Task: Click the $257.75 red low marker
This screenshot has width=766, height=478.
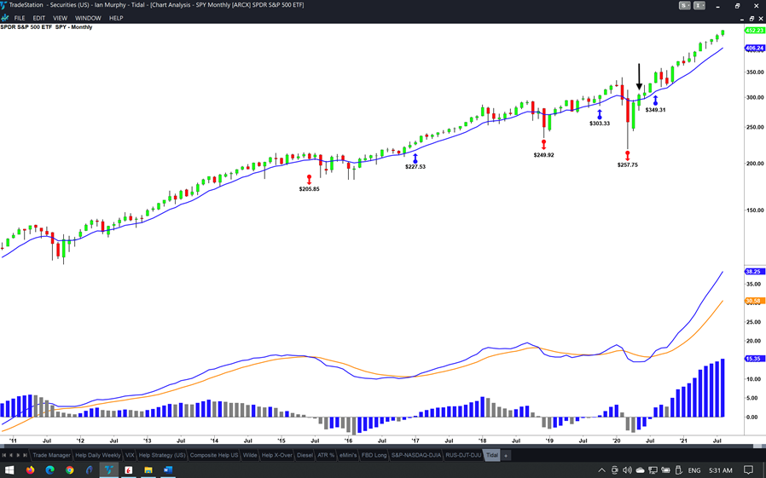Action: tap(628, 156)
